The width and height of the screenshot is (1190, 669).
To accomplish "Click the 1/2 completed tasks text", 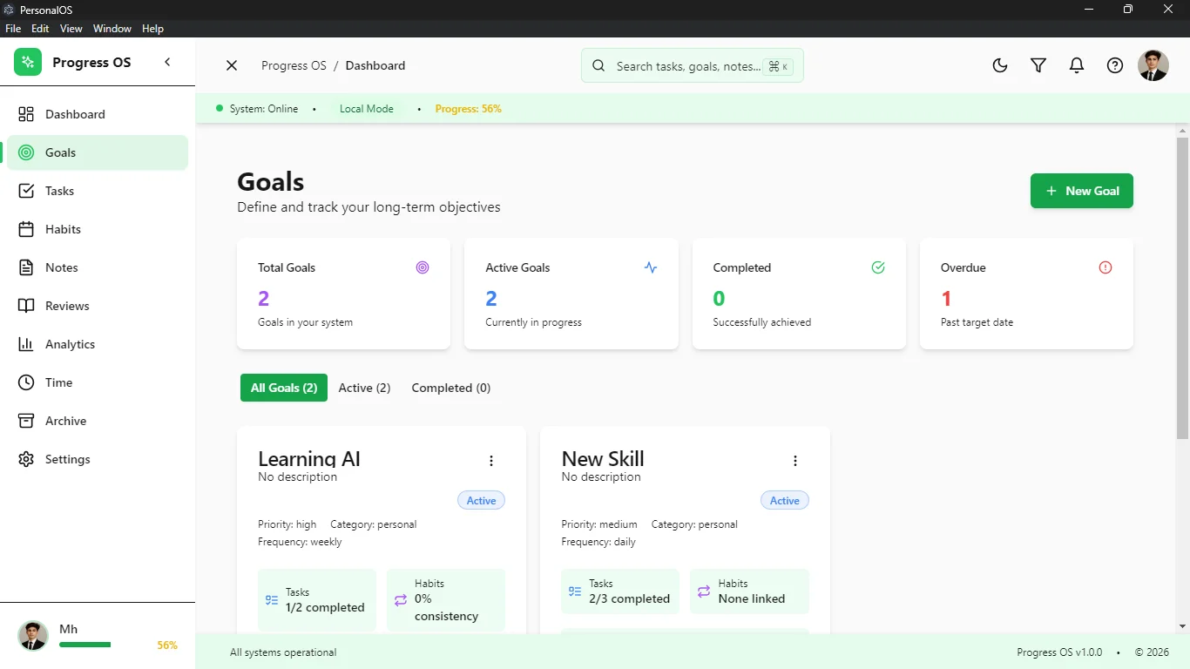I will coord(325,607).
